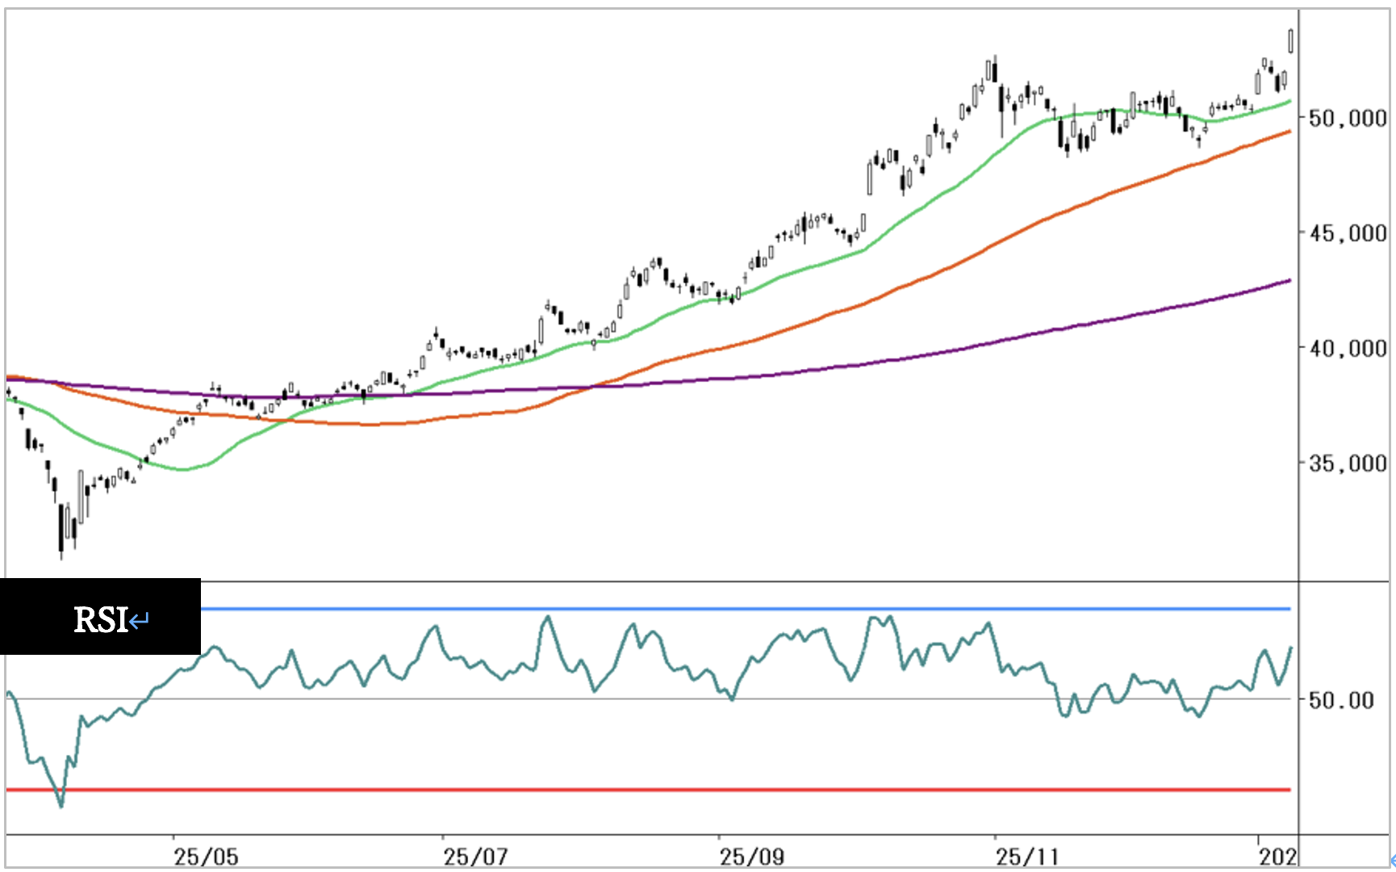Select the 45,000 price axis label
The height and width of the screenshot is (872, 1396).
(1347, 233)
